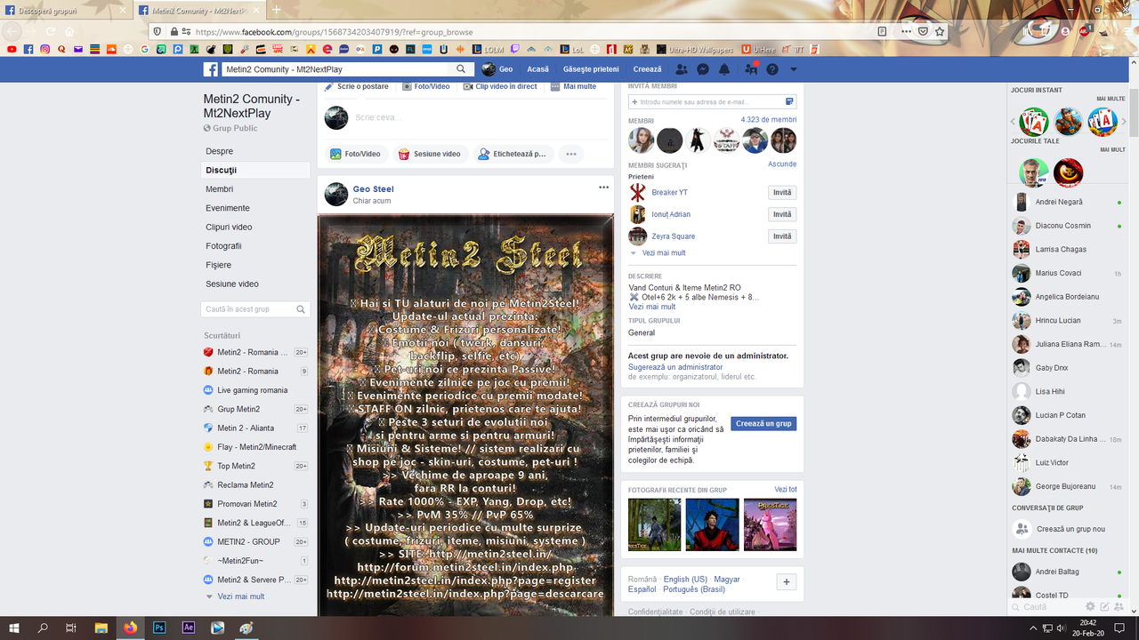Bookmark this page with the star icon
Image resolution: width=1139 pixels, height=640 pixels.
(x=940, y=31)
